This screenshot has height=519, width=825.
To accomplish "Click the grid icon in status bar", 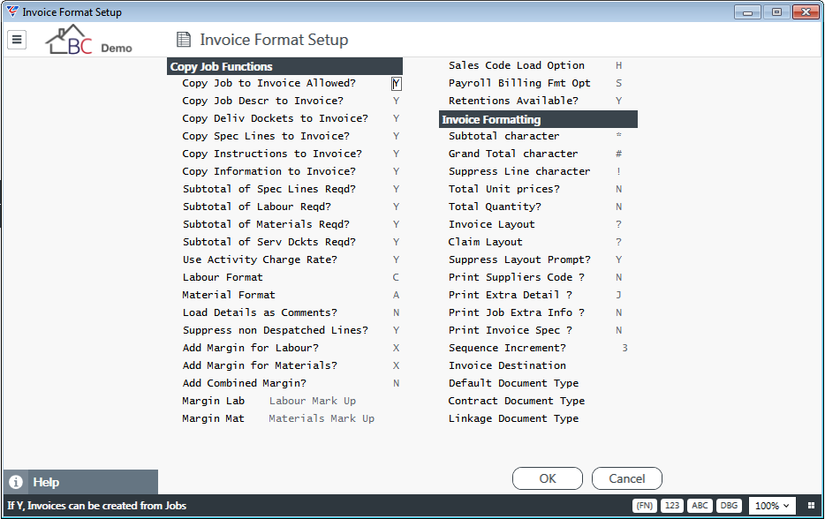I will click(811, 506).
